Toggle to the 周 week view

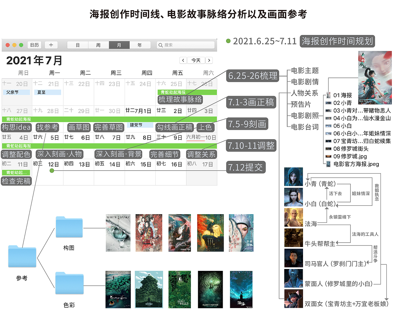(98, 45)
